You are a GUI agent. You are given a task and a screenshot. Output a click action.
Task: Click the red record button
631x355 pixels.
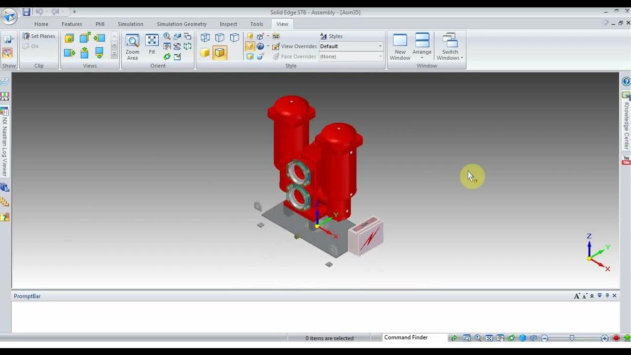click(616, 338)
